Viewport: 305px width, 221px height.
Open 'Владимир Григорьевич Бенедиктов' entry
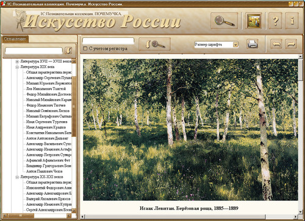click(x=49, y=166)
